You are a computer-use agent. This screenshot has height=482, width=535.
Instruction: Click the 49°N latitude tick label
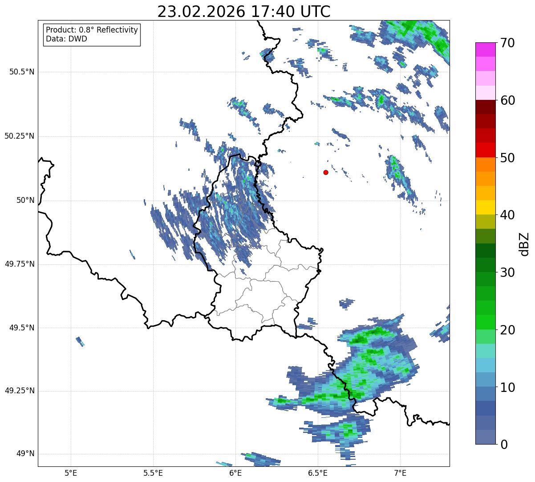[25, 454]
